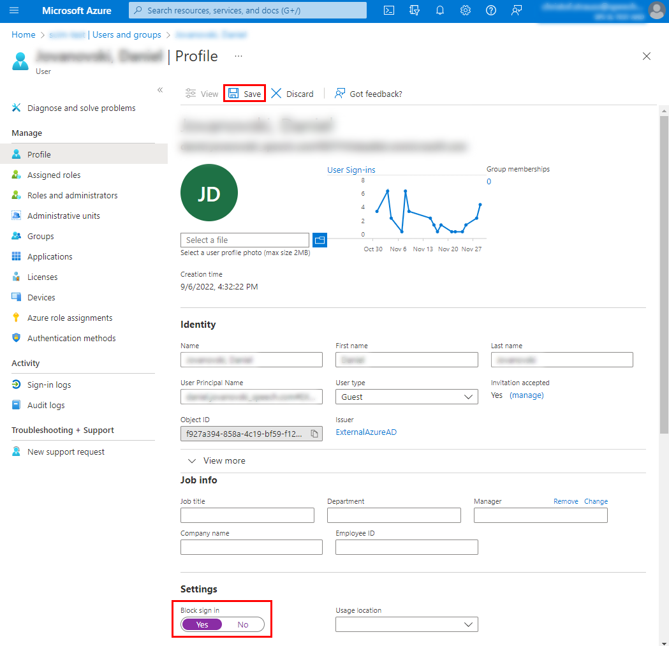Click Discard in the toolbar
This screenshot has width=669, height=646.
pyautogui.click(x=292, y=94)
